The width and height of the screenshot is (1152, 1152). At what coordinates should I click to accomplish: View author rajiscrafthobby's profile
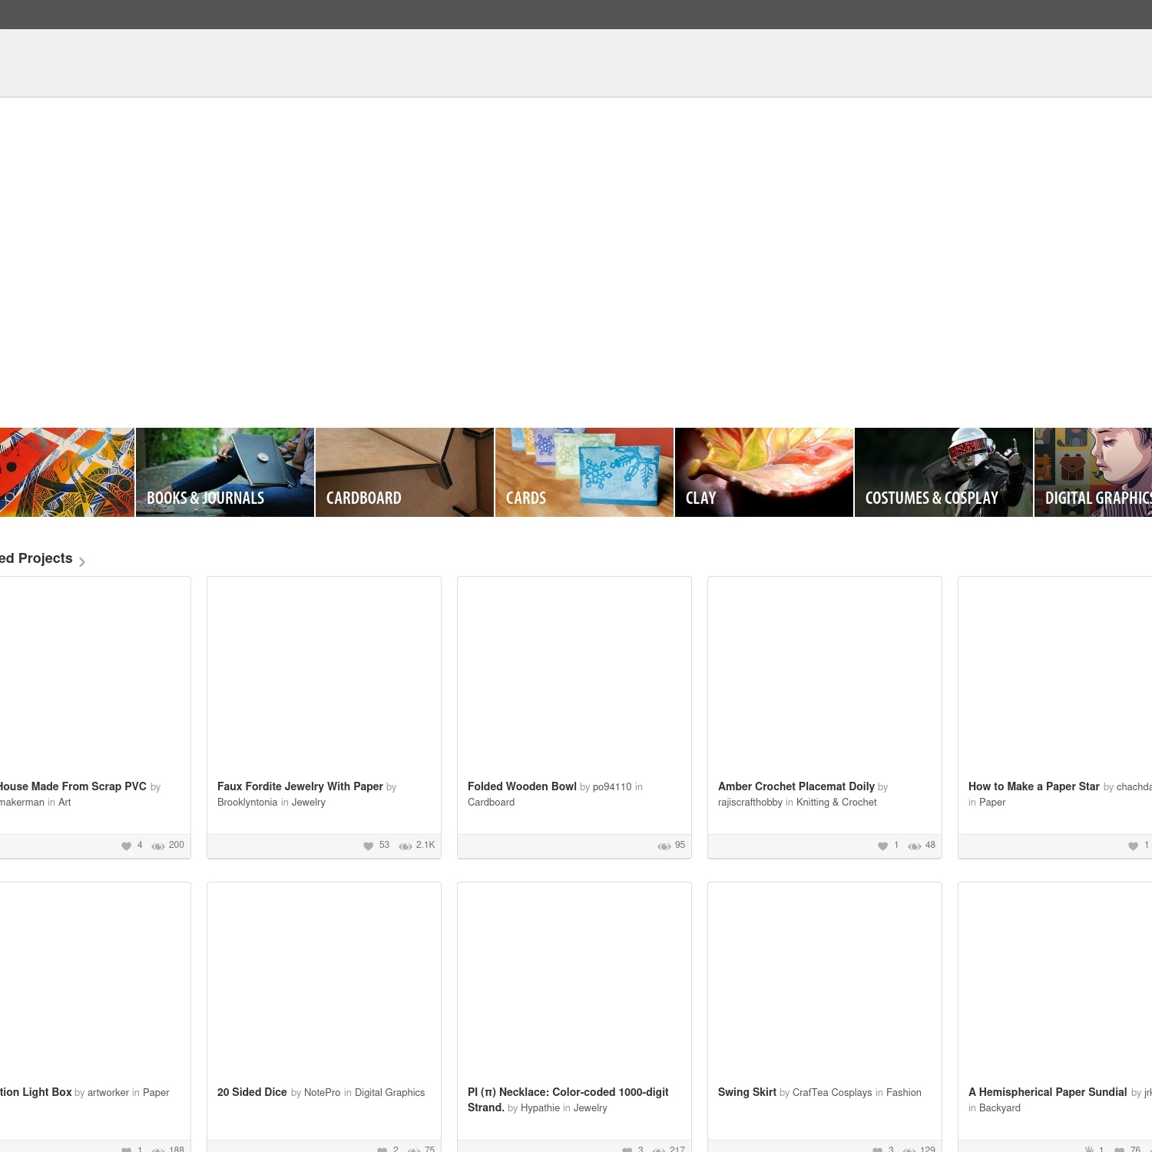click(750, 803)
